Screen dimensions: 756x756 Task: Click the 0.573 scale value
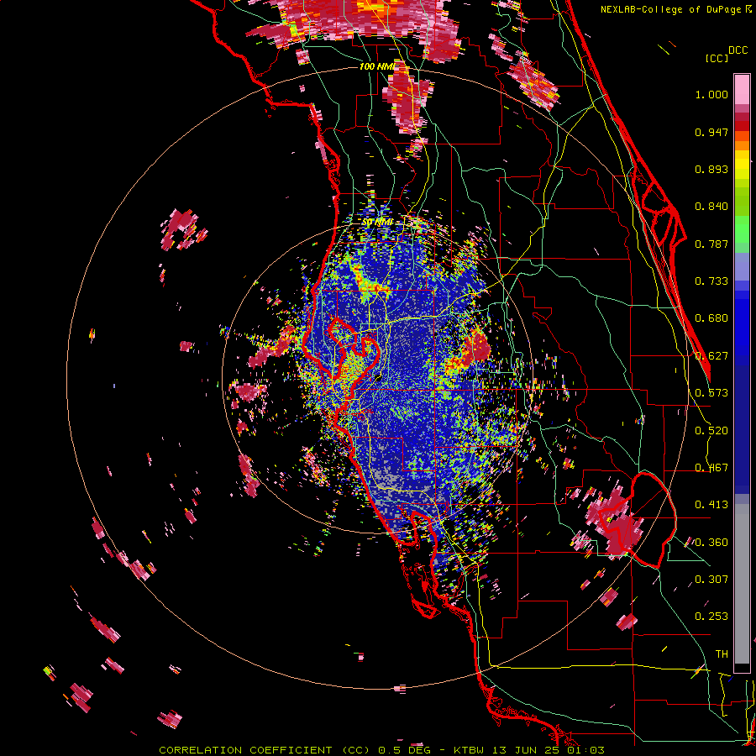[x=711, y=393]
